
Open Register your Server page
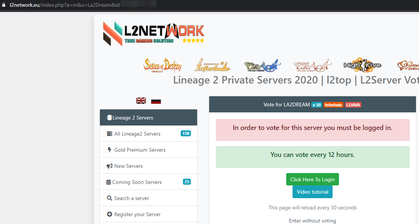pos(137,214)
